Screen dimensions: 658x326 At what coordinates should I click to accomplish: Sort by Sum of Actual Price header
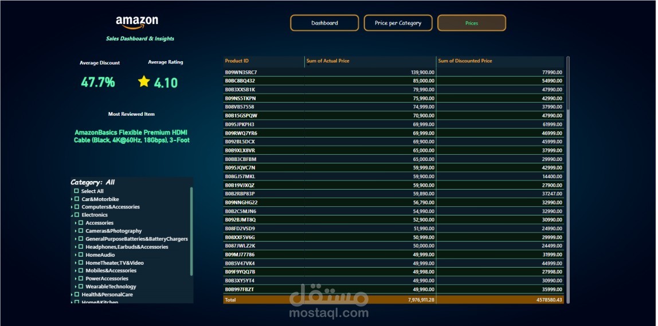coord(328,61)
